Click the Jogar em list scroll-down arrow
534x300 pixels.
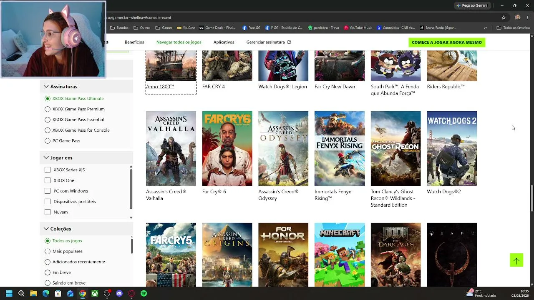coord(131,217)
